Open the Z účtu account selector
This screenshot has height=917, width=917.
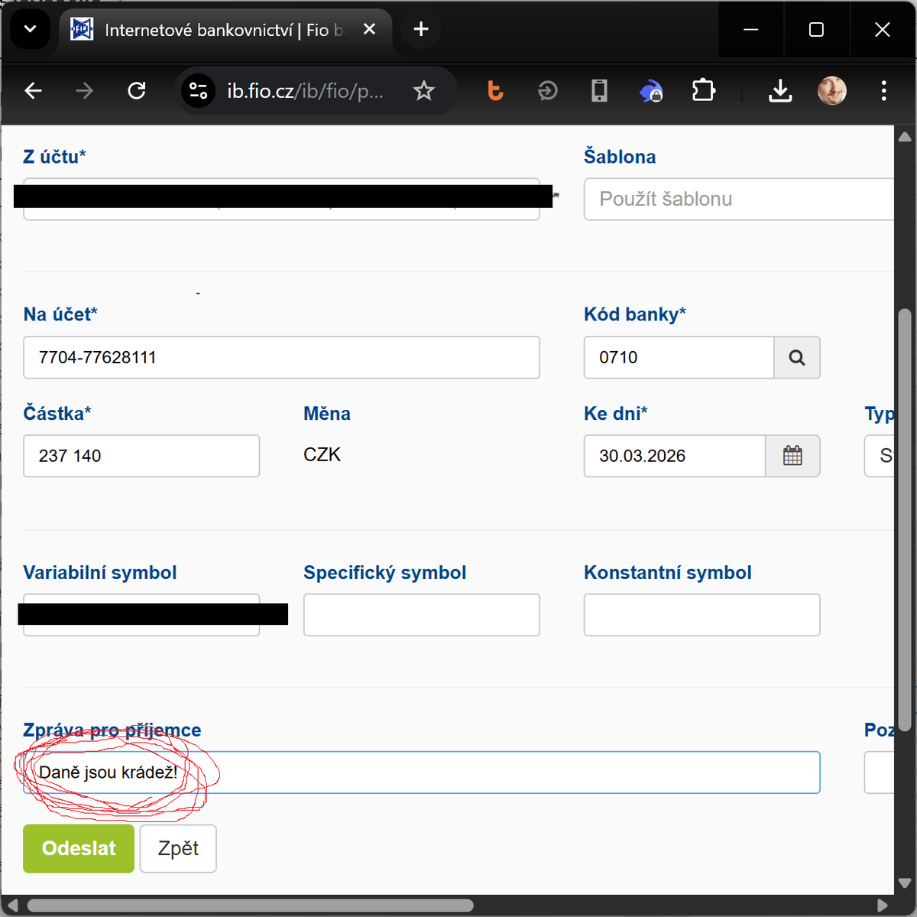[x=281, y=199]
